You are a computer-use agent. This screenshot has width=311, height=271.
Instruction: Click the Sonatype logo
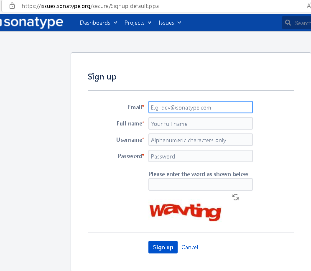coord(31,23)
